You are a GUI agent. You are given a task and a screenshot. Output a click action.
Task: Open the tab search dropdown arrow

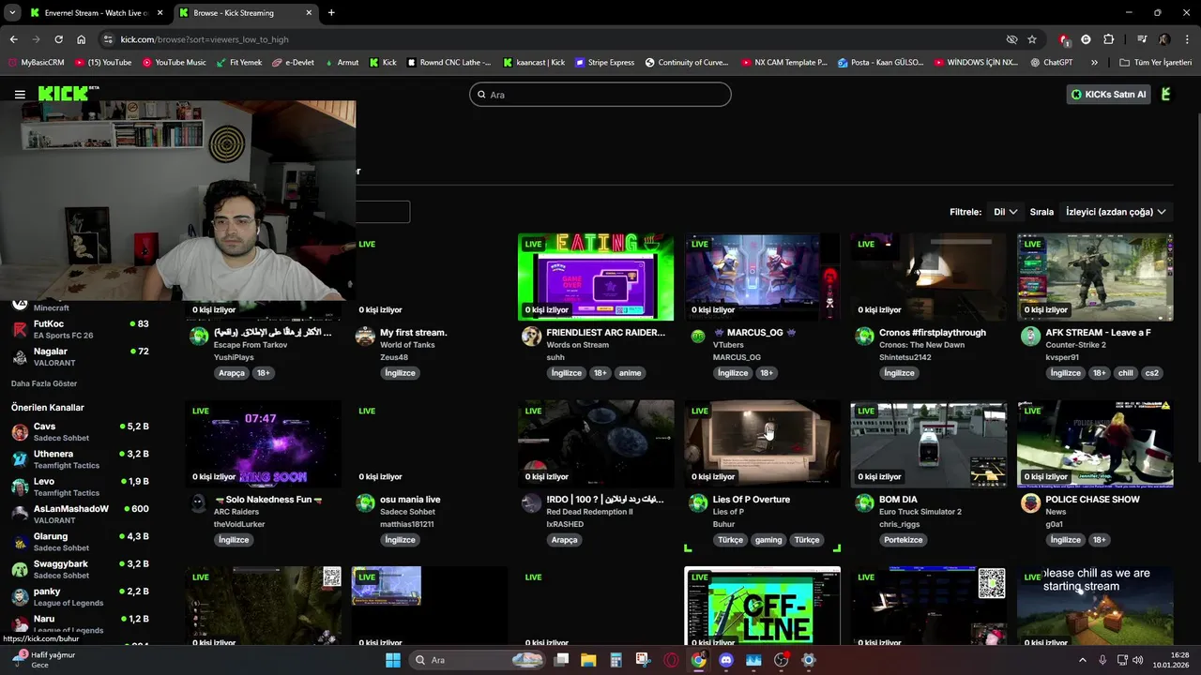12,13
